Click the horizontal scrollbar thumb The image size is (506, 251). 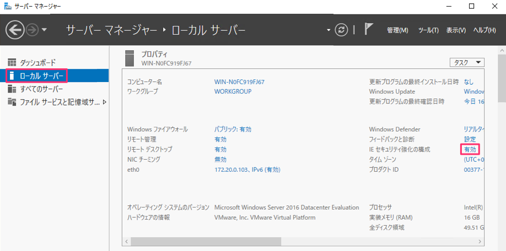[x=206, y=241]
